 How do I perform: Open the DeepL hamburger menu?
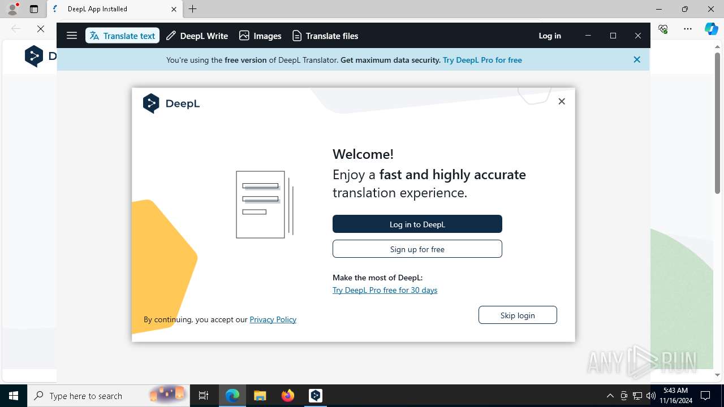pyautogui.click(x=72, y=36)
